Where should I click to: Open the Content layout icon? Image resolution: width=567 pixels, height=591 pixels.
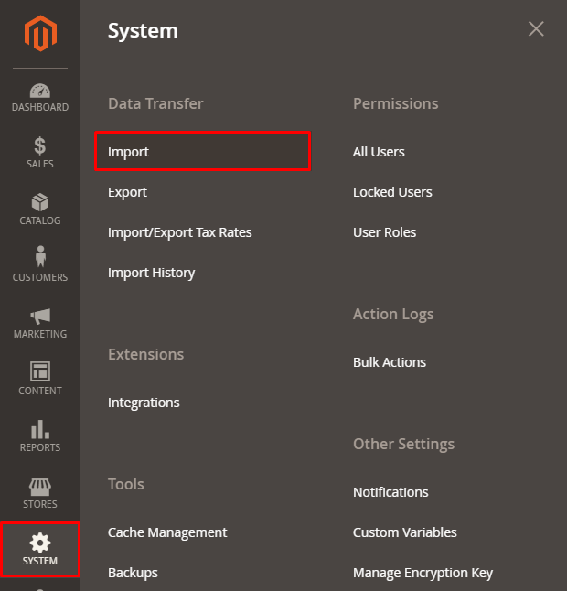[x=39, y=371]
